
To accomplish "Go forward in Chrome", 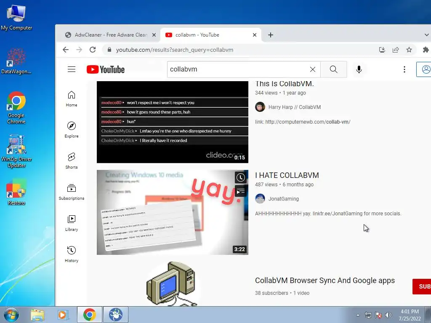I will tap(79, 50).
